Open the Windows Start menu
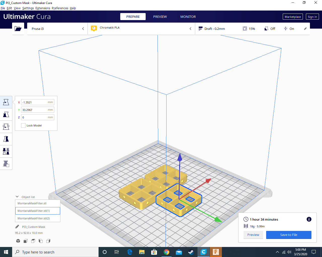 click(x=6, y=252)
